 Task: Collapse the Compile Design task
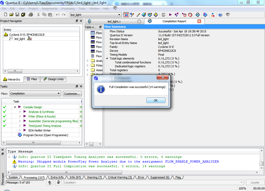15,107
